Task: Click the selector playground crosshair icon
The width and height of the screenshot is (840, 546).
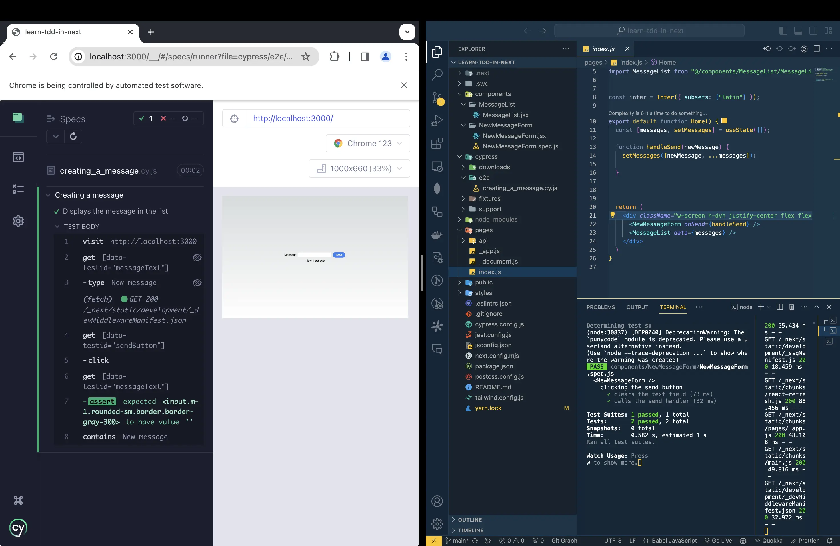Action: [234, 119]
